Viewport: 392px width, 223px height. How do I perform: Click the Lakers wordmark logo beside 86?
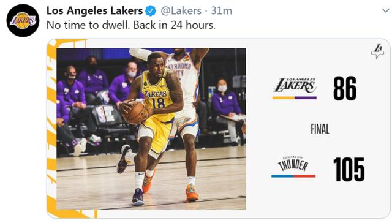point(295,85)
